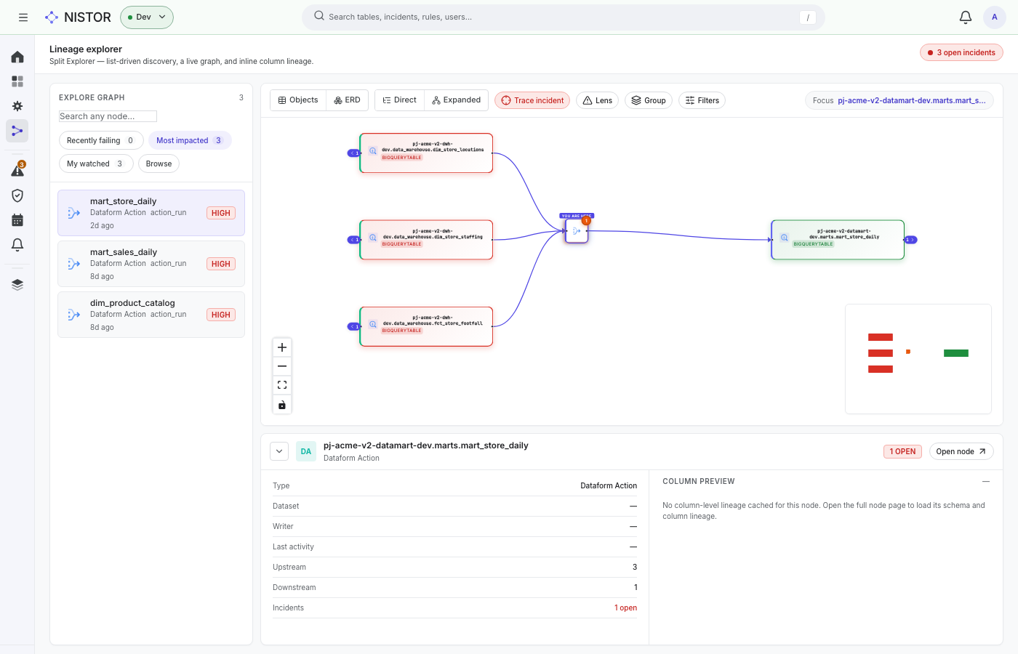Select the green mart_store_daily table node
This screenshot has width=1018, height=654.
pos(838,240)
